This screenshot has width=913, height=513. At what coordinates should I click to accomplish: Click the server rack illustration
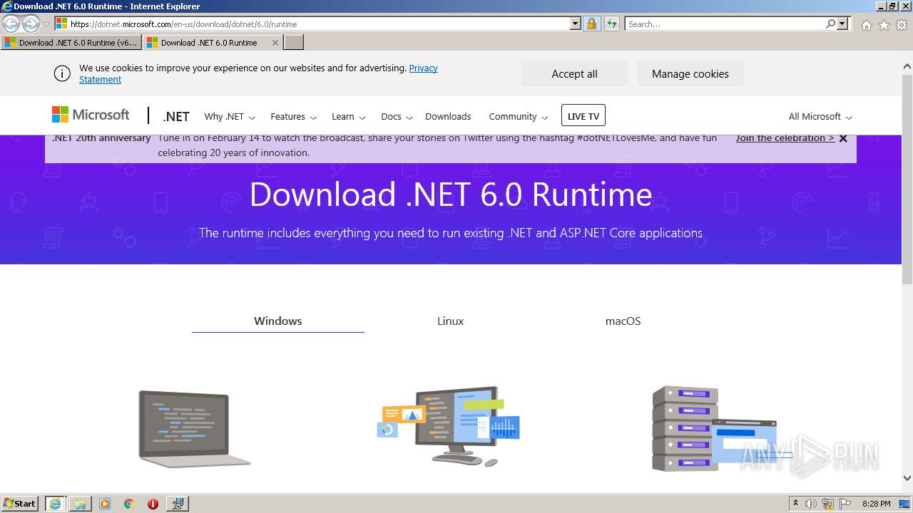(x=714, y=428)
